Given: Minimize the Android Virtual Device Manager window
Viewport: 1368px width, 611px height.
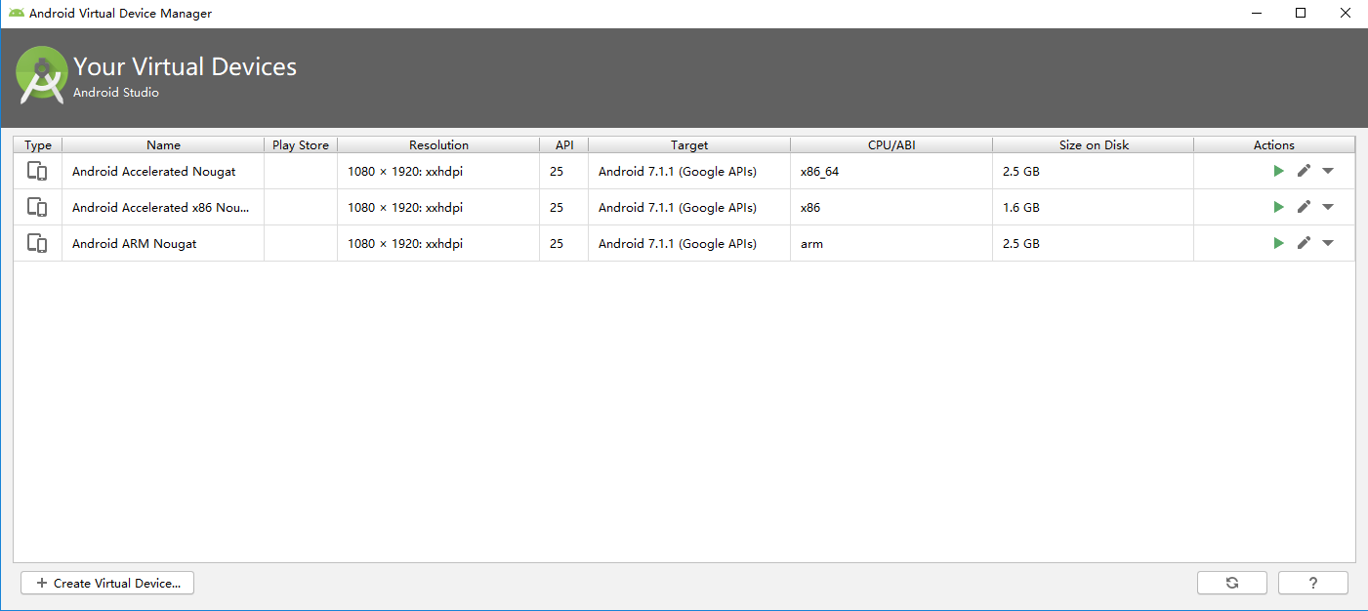Looking at the screenshot, I should [1256, 13].
